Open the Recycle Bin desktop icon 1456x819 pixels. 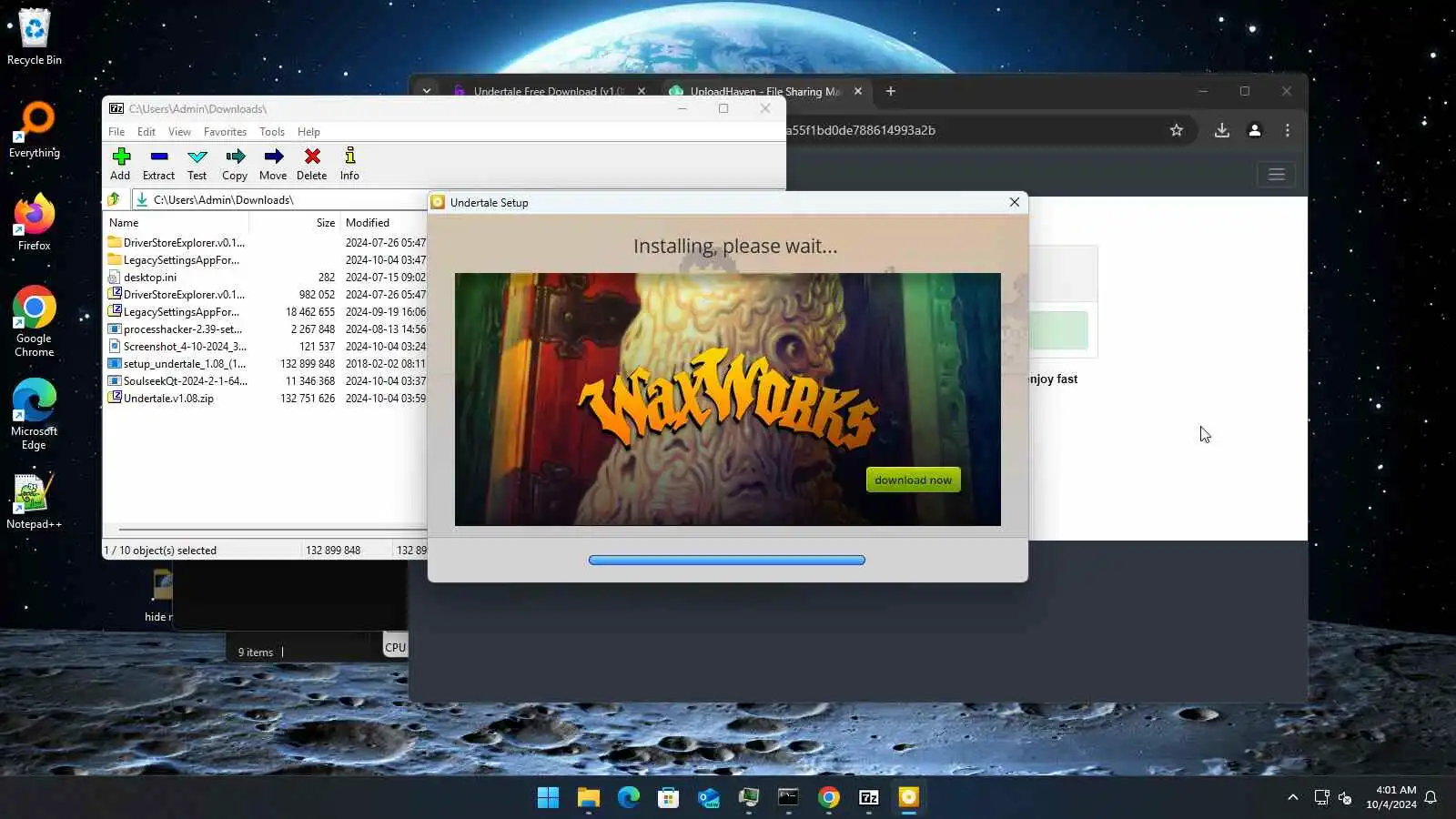pyautogui.click(x=35, y=37)
